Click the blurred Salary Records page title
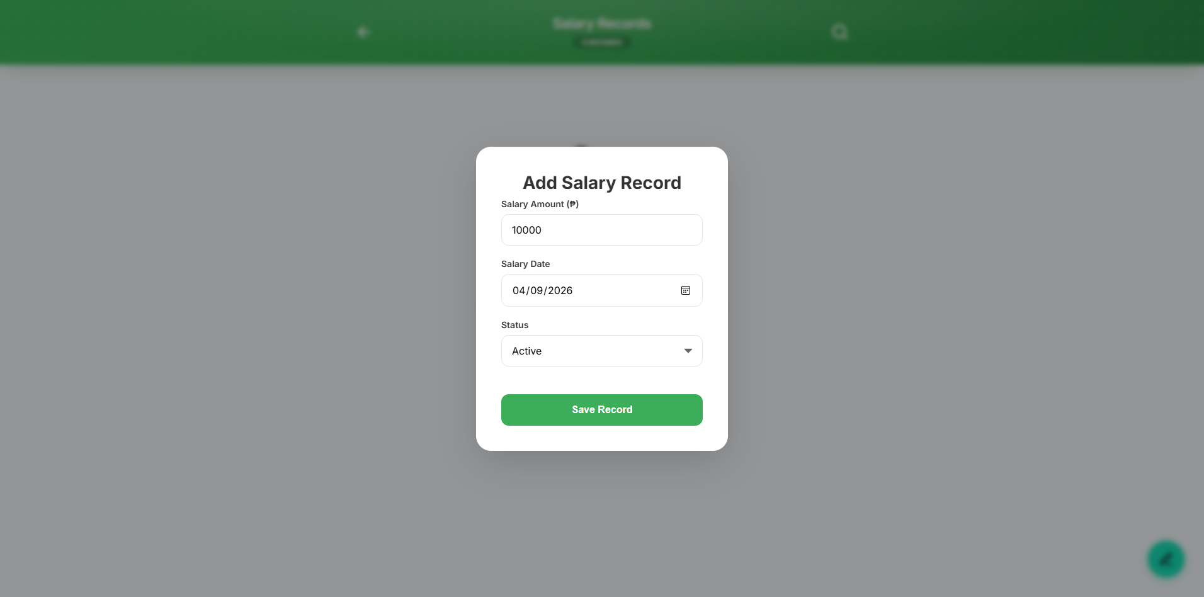Viewport: 1204px width, 597px height. click(x=602, y=24)
